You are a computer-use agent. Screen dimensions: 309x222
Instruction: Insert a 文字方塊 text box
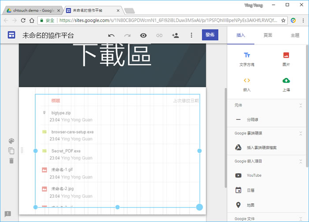[x=247, y=59]
